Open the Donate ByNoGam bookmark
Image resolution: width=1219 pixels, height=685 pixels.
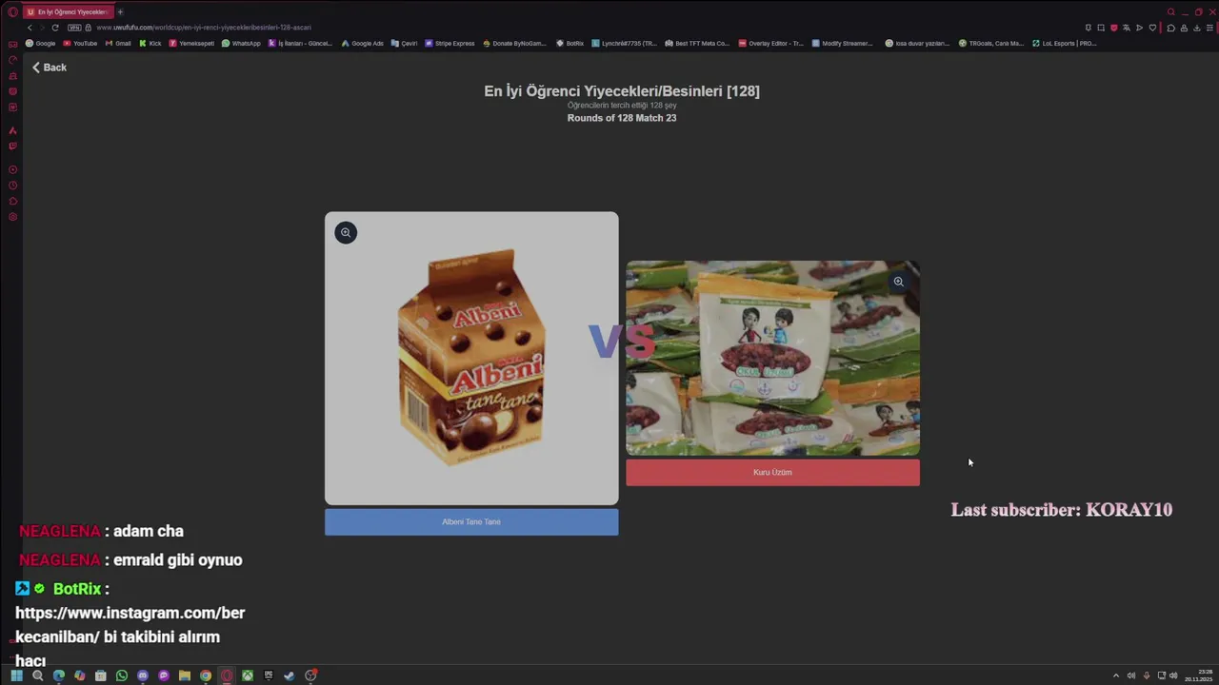[x=515, y=43]
